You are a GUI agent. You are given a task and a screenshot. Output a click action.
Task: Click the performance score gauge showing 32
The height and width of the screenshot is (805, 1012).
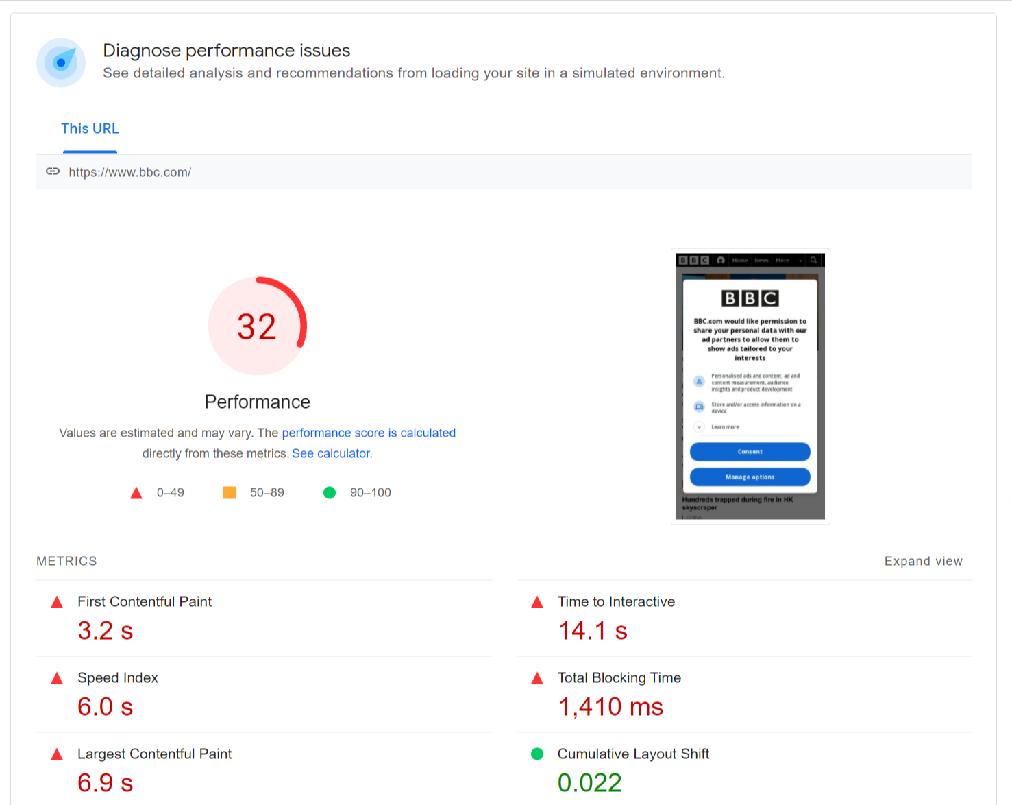258,326
